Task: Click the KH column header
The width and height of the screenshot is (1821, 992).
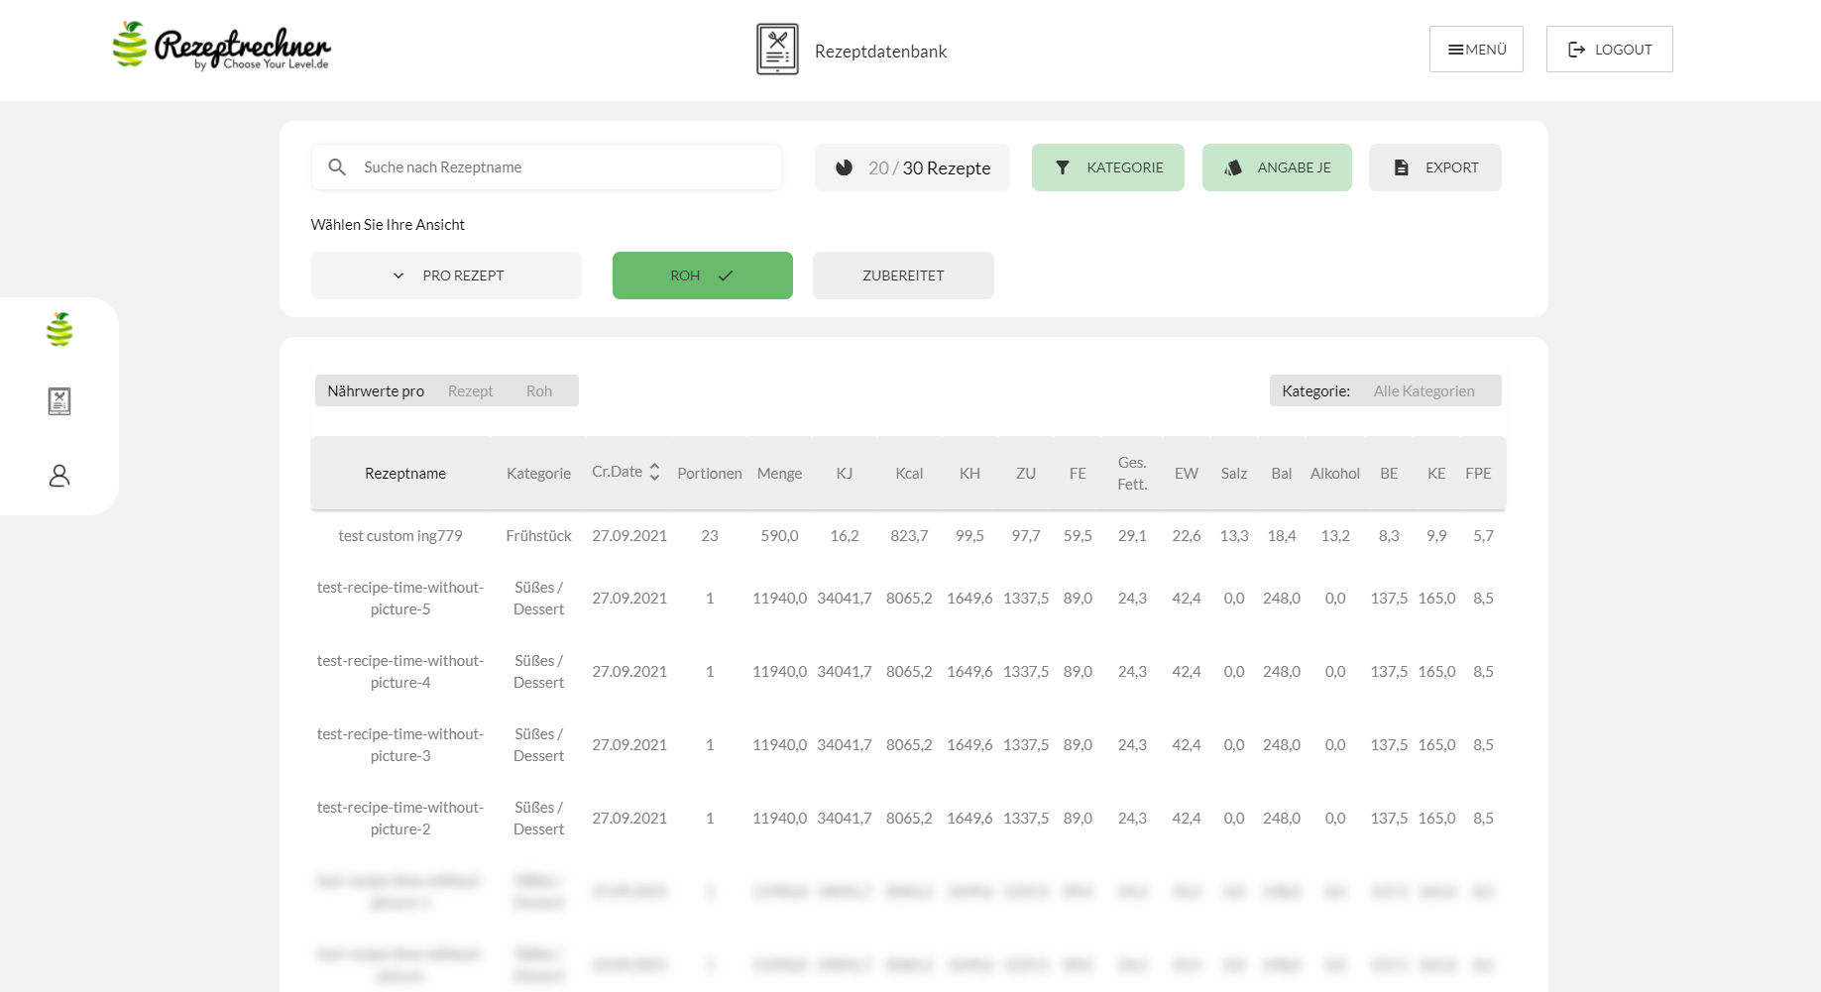Action: (x=969, y=474)
